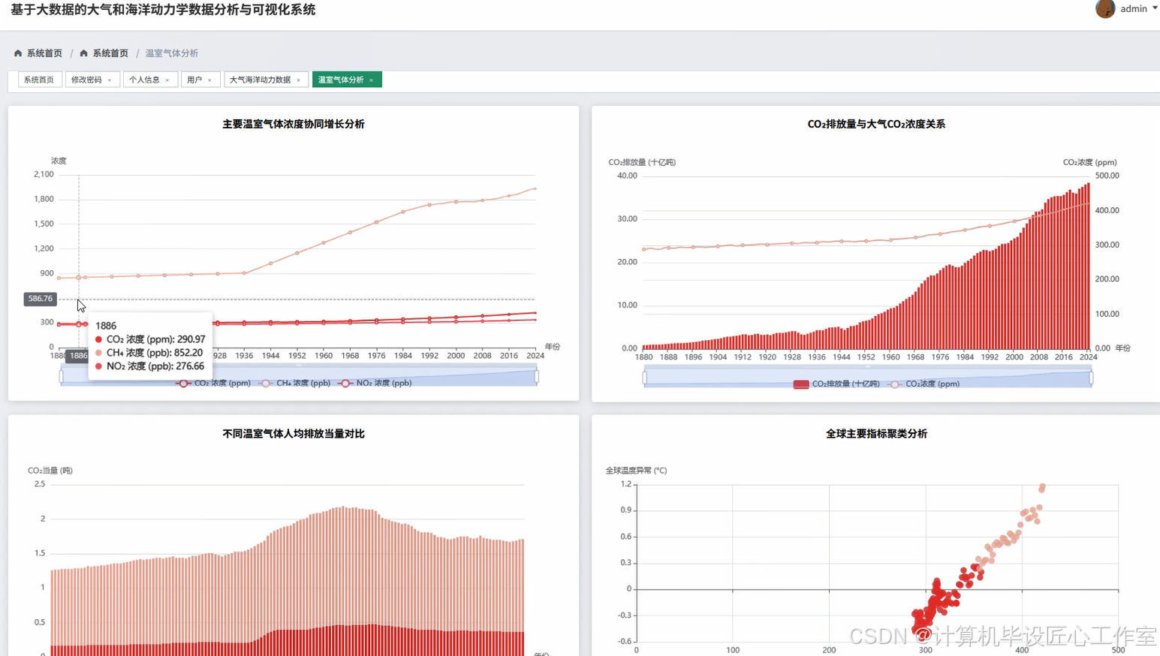Click the second breadcrumb home icon
Viewport: 1160px width, 656px height.
click(x=84, y=53)
